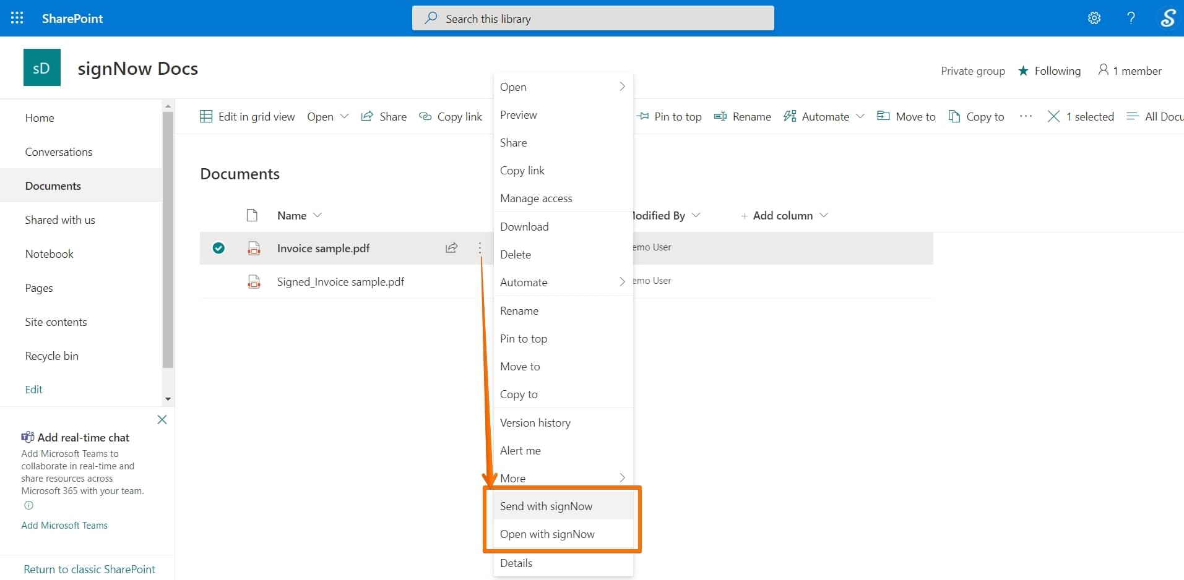Choose Manage access in context menu

pyautogui.click(x=563, y=198)
